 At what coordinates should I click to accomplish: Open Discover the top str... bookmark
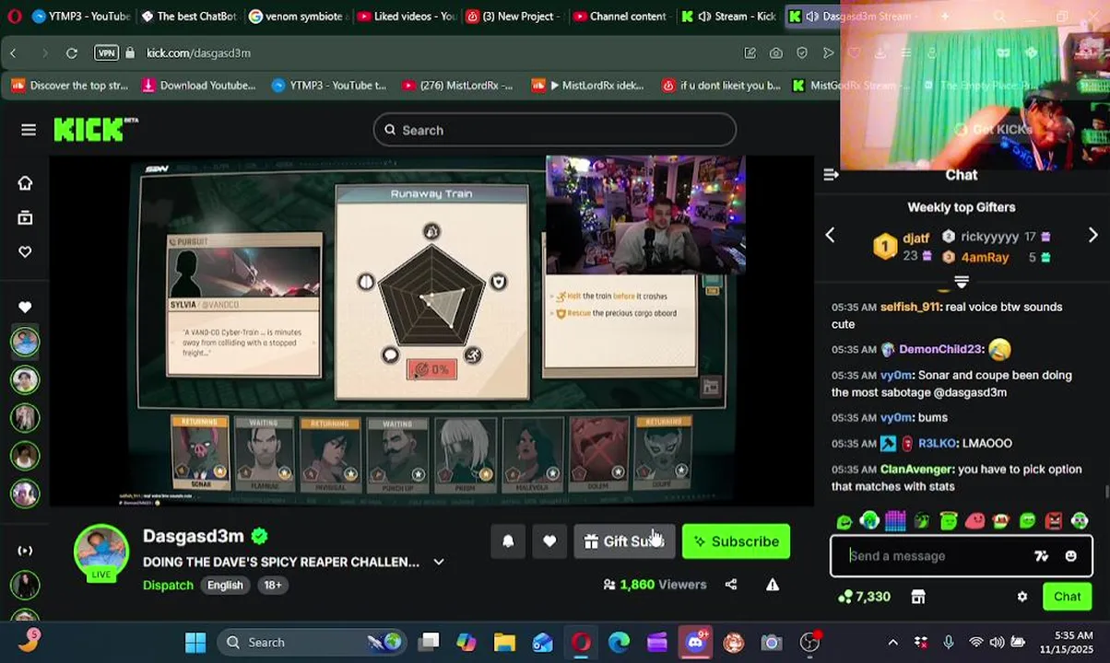(70, 86)
